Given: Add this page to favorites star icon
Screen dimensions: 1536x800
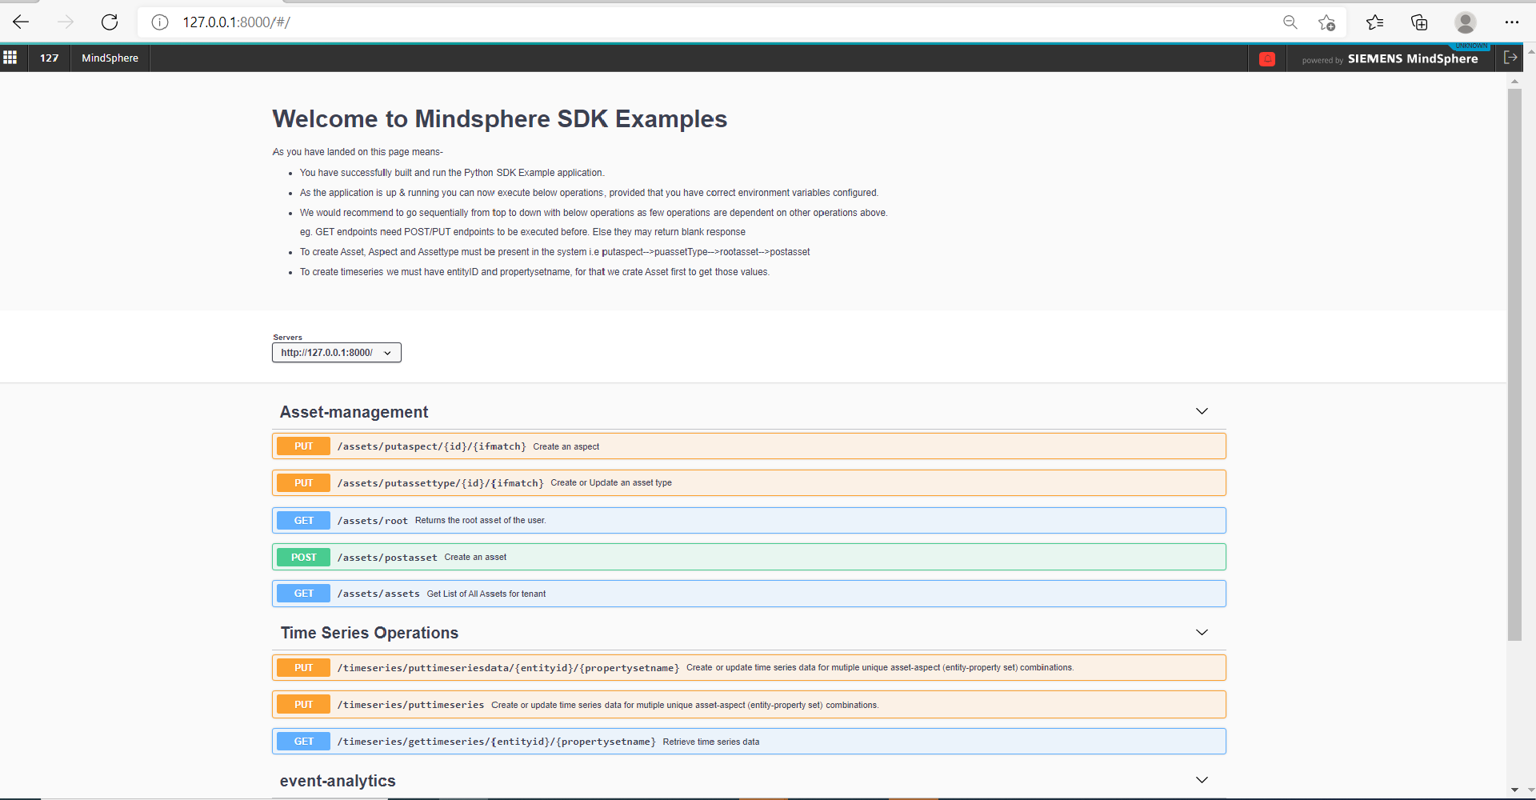Looking at the screenshot, I should [1326, 22].
